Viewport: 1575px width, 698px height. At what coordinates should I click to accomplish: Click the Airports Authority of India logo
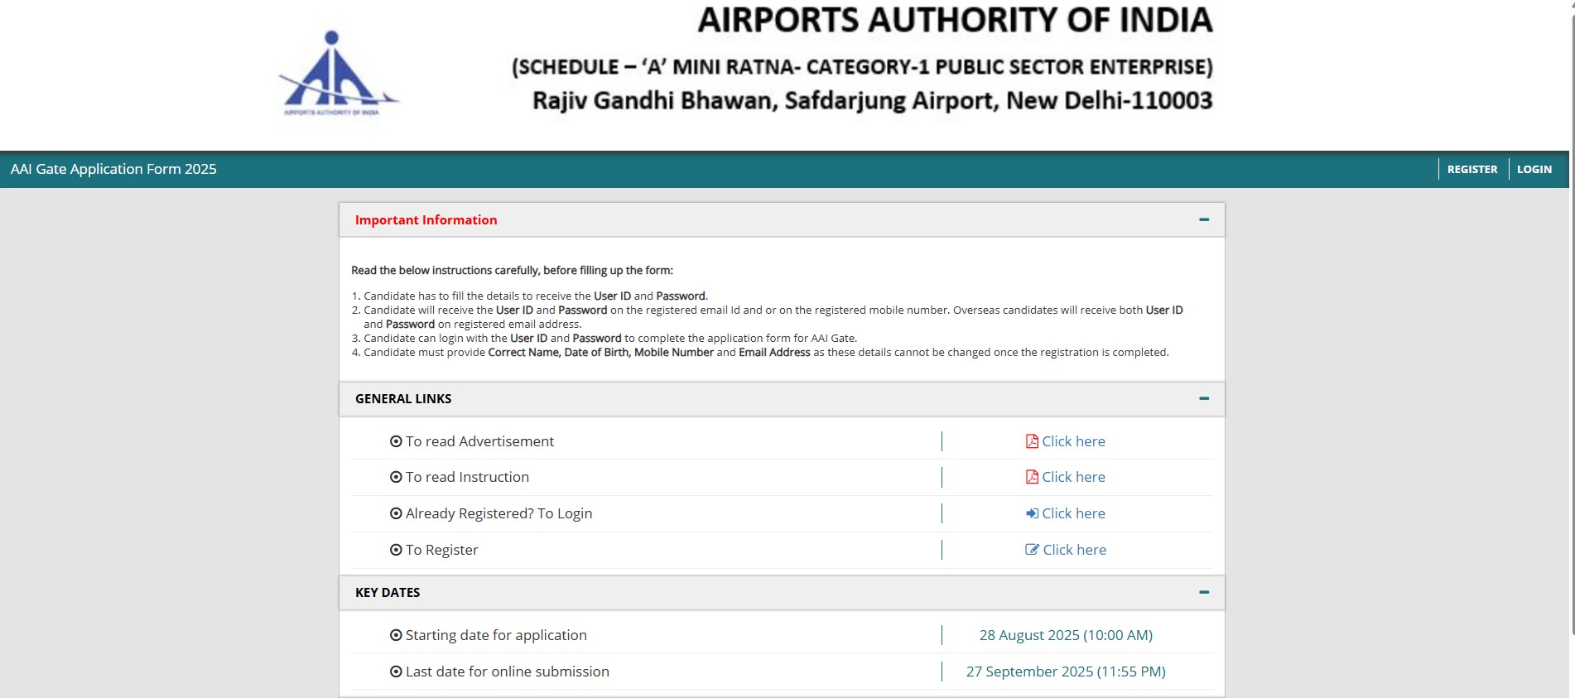click(x=338, y=75)
